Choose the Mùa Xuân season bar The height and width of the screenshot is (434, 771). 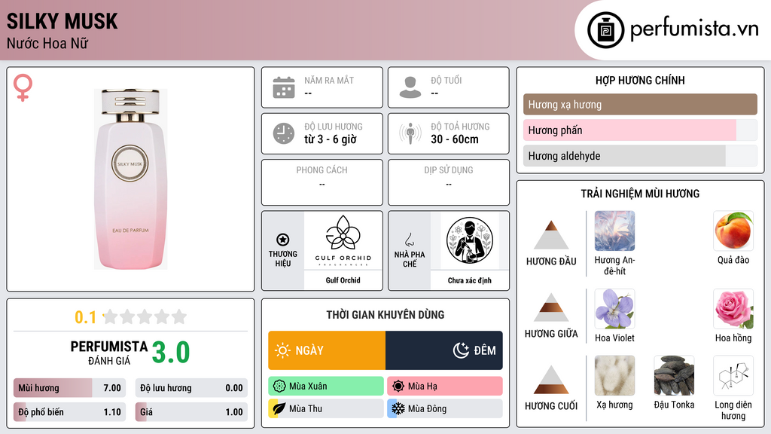click(326, 387)
